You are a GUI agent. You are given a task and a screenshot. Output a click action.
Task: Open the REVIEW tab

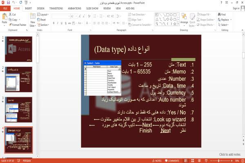click(107, 9)
